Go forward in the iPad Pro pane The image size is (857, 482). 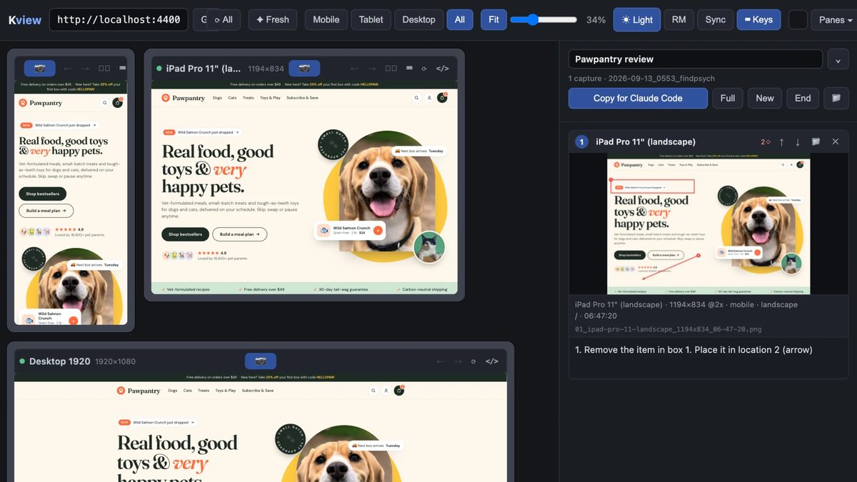(371, 69)
